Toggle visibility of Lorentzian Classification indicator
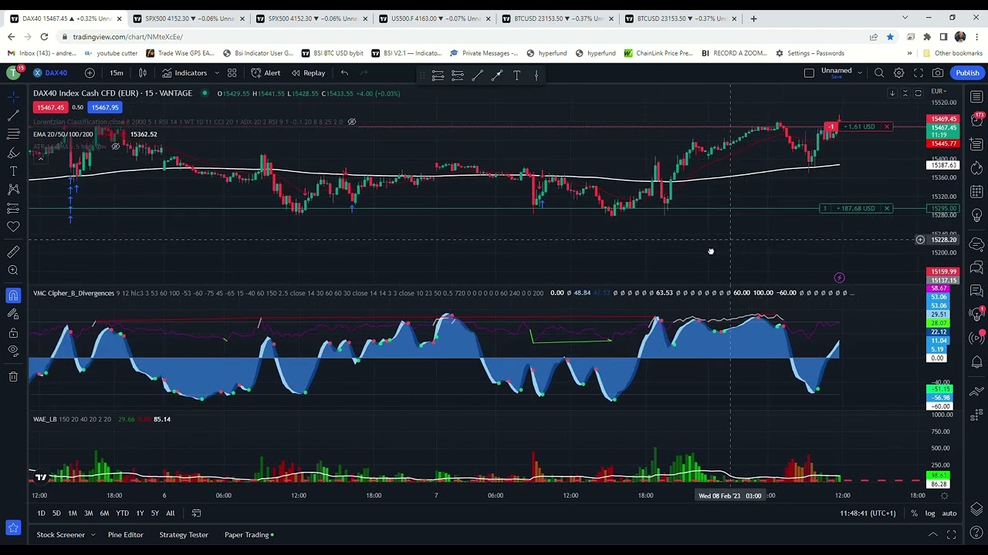The width and height of the screenshot is (988, 555). coord(351,122)
